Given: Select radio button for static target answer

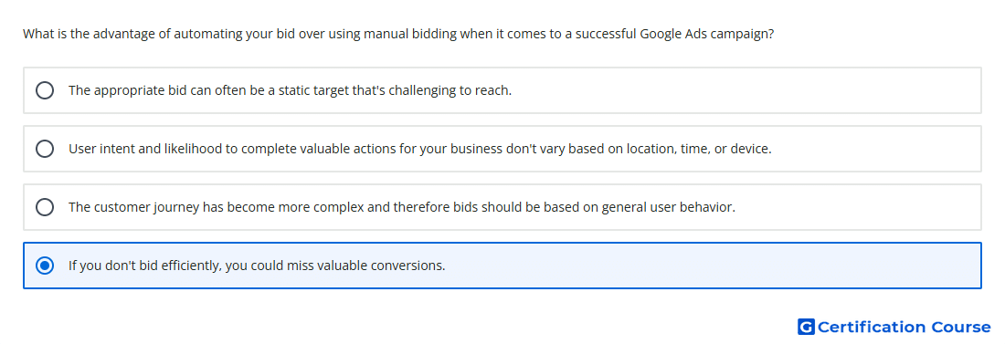Looking at the screenshot, I should coord(45,90).
